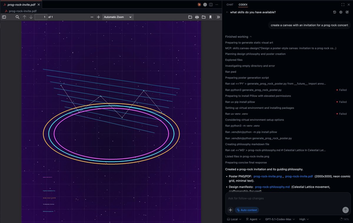The image size is (353, 223).
Task: Toggle Auto context in the chat input
Action: tap(247, 210)
